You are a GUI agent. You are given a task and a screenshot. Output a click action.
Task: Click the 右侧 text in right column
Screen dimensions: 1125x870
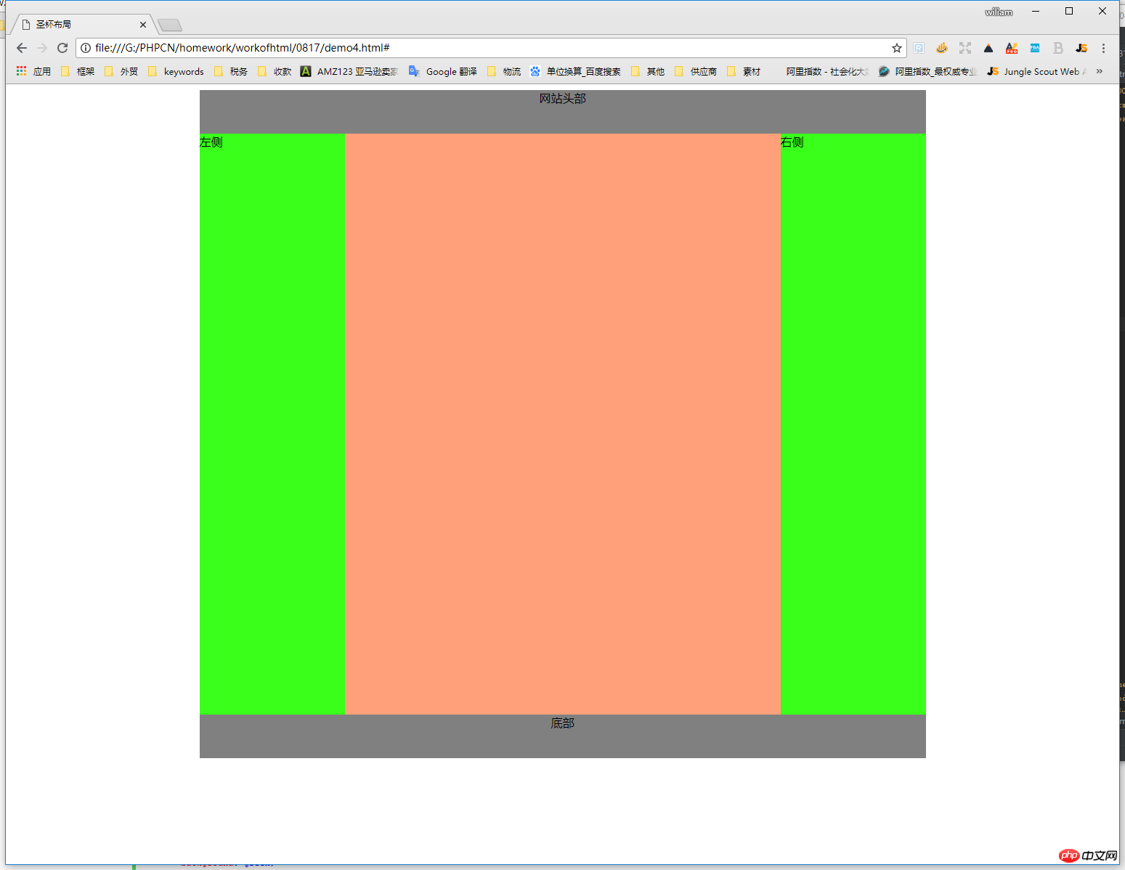[792, 142]
